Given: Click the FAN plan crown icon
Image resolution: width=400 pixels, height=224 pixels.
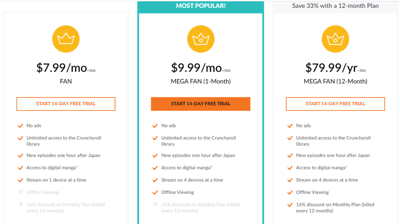Looking at the screenshot, I should (x=66, y=39).
